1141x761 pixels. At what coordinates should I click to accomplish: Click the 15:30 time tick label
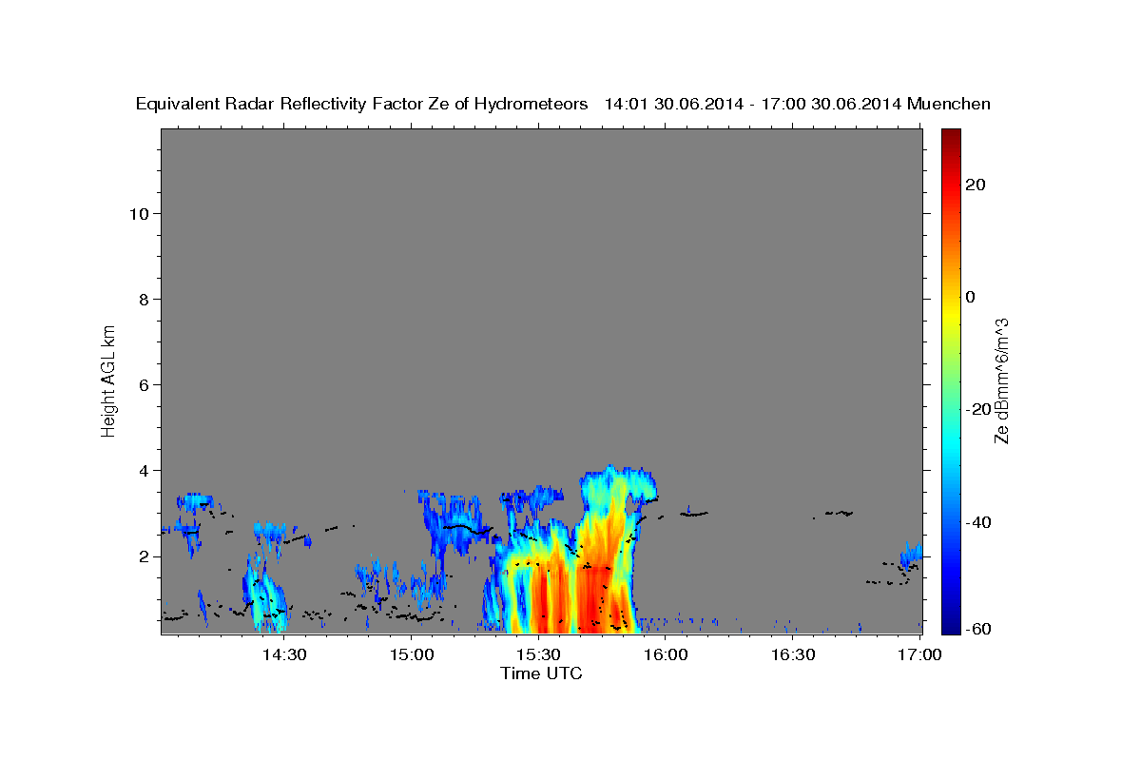(x=538, y=654)
